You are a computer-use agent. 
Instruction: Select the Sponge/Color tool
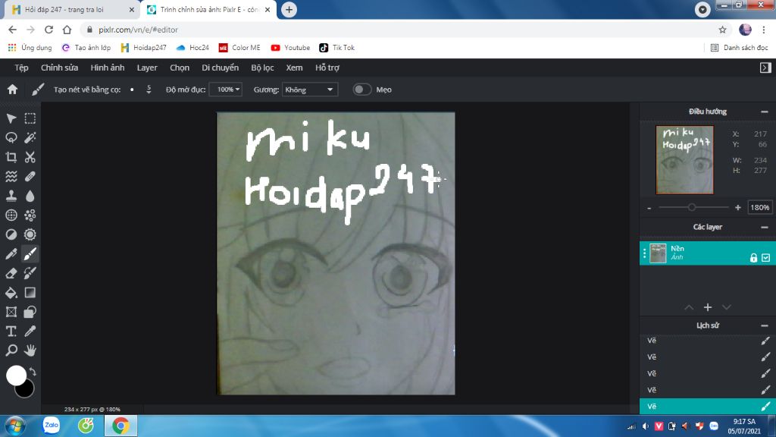pyautogui.click(x=30, y=234)
